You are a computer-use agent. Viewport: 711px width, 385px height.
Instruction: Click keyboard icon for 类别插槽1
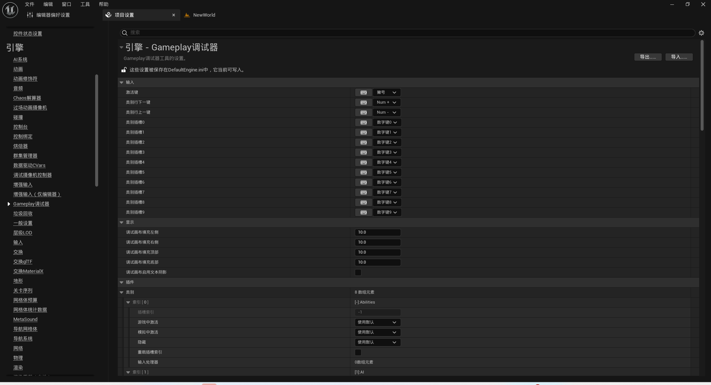[364, 133]
